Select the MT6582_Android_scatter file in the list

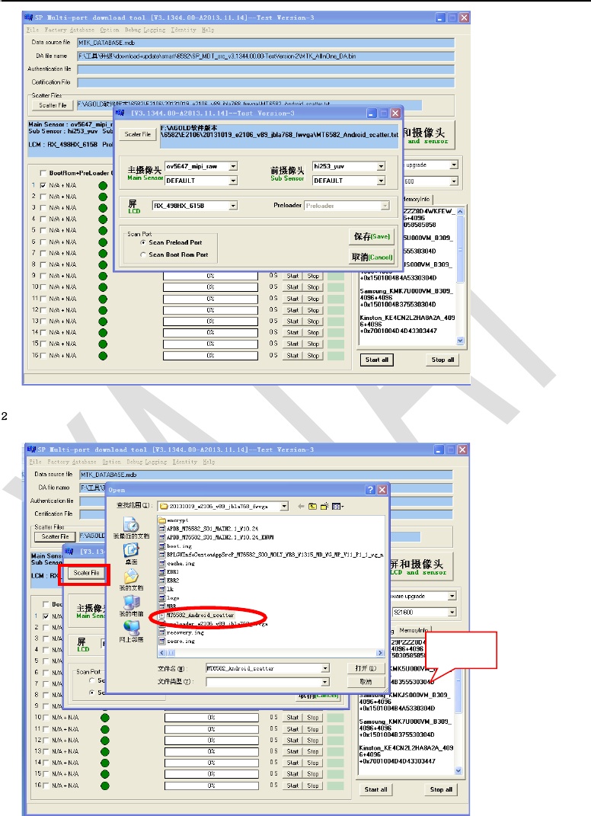200,614
